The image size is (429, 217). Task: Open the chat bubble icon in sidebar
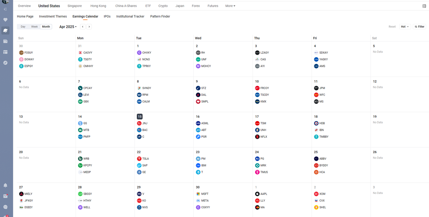(5, 207)
